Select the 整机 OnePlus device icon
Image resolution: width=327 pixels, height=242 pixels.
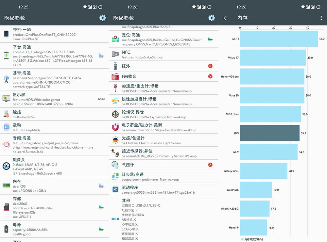coord(6,34)
